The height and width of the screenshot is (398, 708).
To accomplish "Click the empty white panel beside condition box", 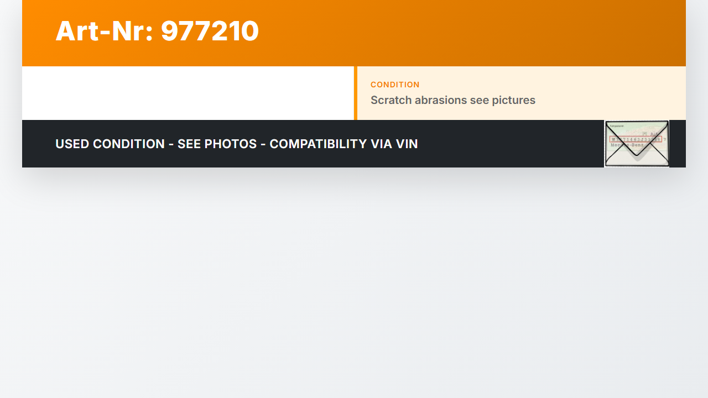I will [188, 93].
